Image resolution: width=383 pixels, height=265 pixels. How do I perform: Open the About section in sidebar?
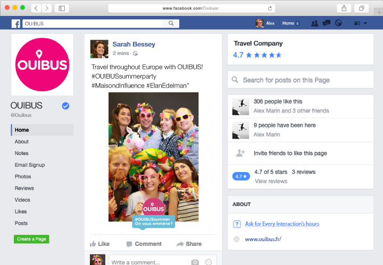coord(21,142)
